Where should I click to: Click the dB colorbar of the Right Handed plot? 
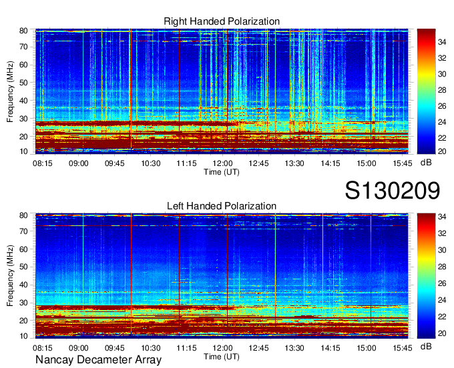(x=426, y=91)
